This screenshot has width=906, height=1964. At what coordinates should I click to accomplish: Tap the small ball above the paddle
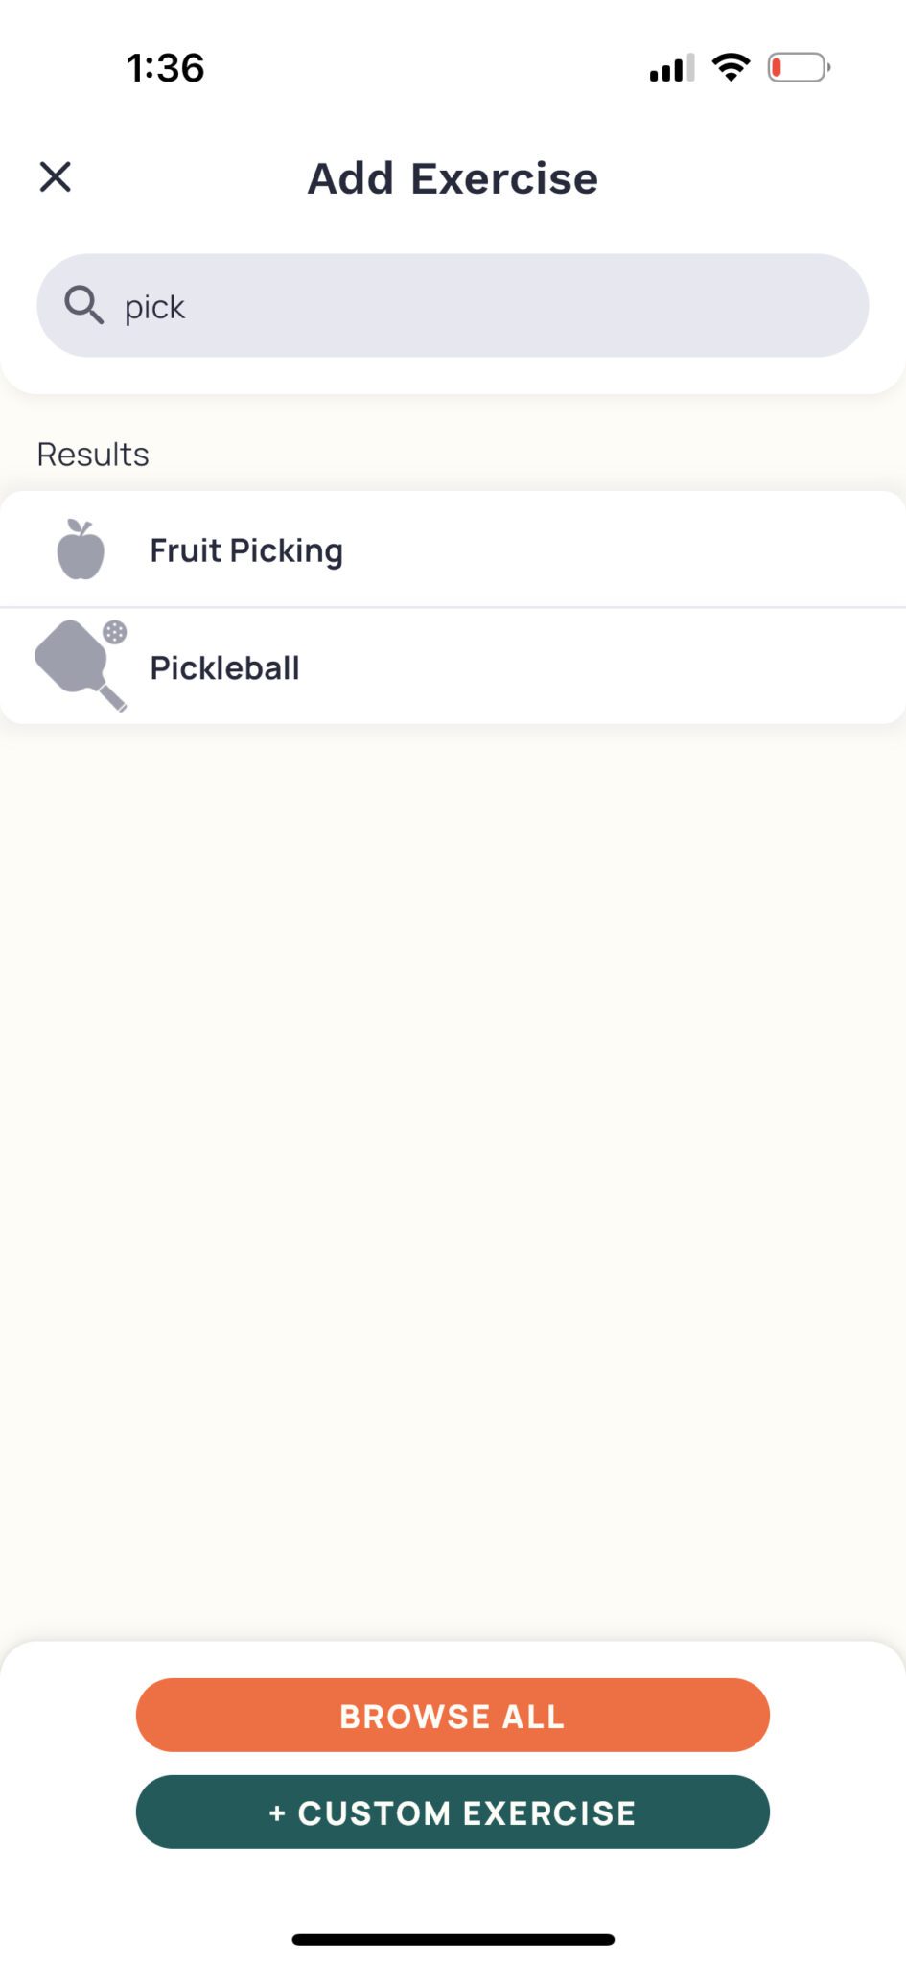pos(115,632)
